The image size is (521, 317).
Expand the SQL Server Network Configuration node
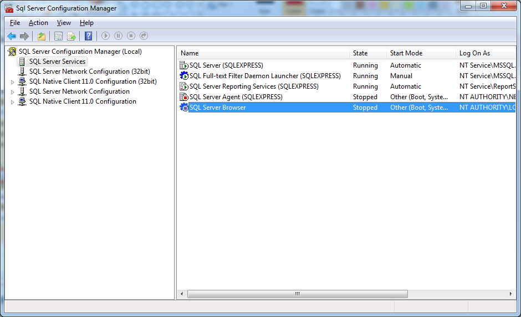click(x=12, y=91)
